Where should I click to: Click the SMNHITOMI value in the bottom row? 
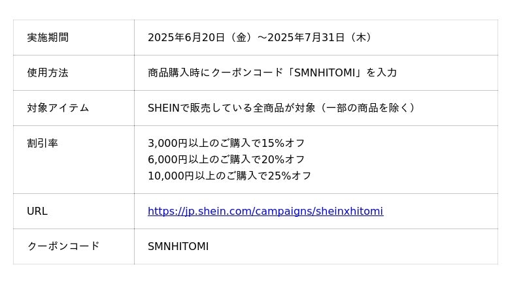point(178,247)
